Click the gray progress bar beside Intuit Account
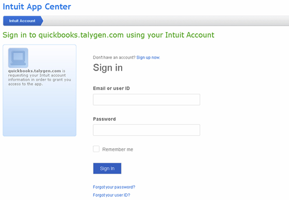Image resolution: width=289 pixels, height=200 pixels. [166, 21]
